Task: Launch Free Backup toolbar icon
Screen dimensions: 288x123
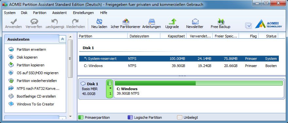Action: click(x=221, y=21)
